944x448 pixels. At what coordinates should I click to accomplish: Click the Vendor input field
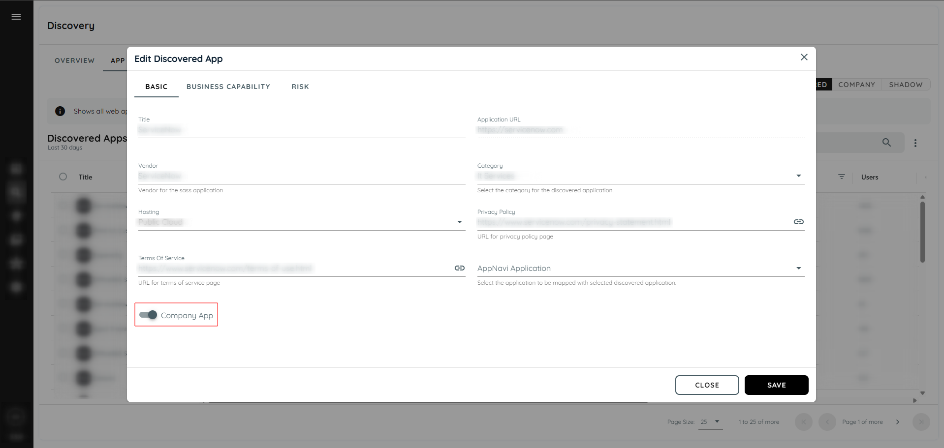302,176
